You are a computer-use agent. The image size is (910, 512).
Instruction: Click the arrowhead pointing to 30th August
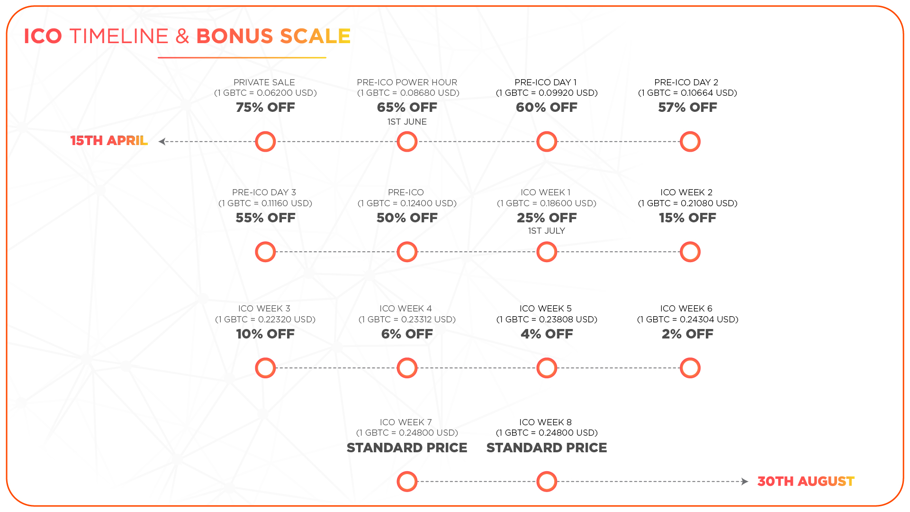pos(745,482)
